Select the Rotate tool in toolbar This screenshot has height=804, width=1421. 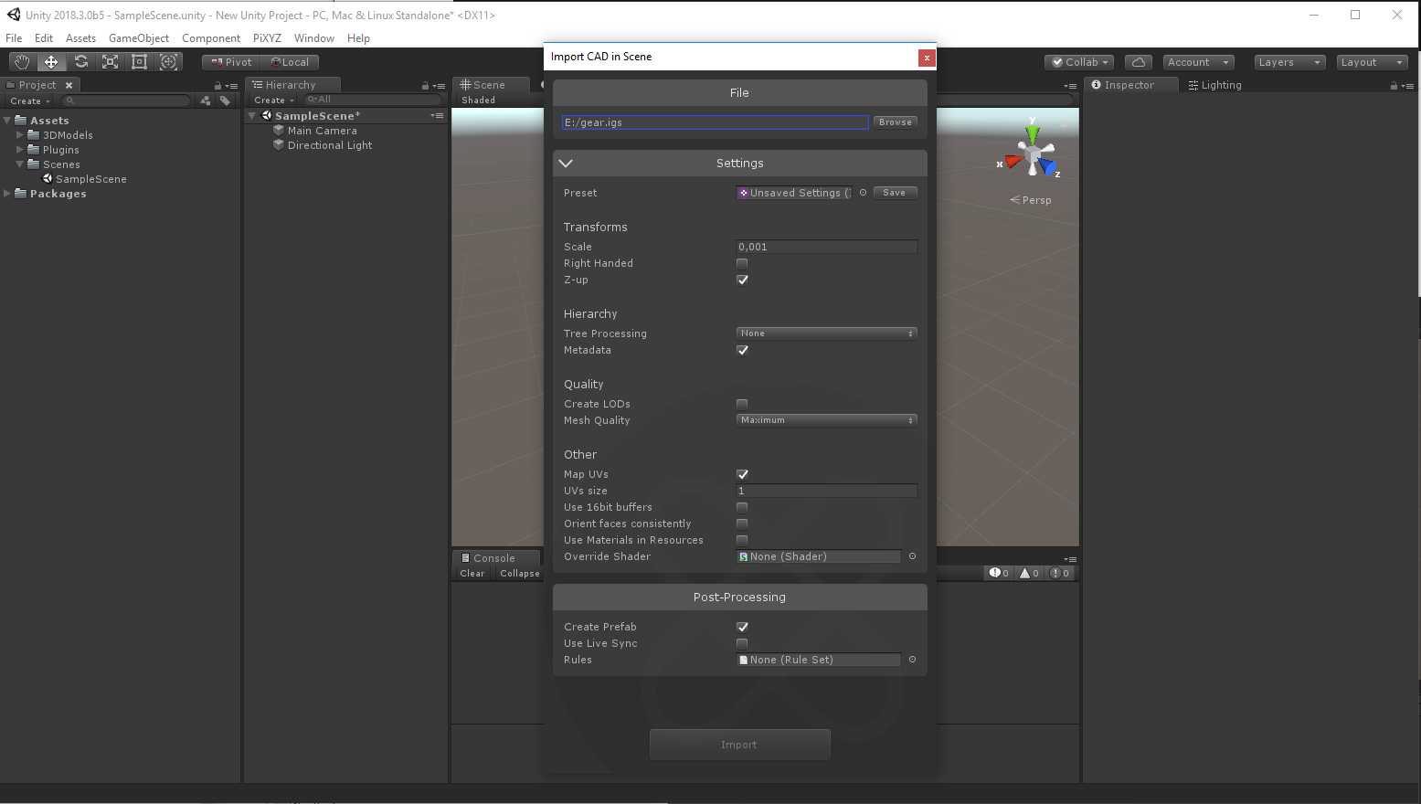[81, 61]
